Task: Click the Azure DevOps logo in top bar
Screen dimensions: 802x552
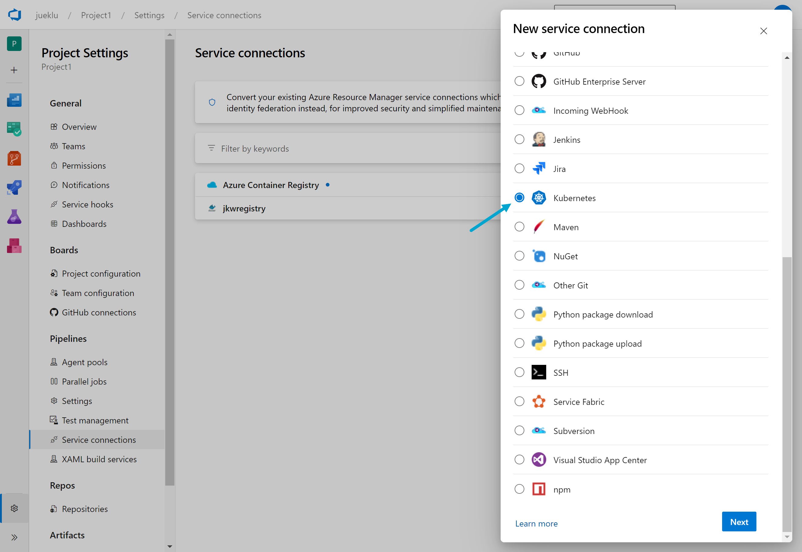Action: [x=14, y=15]
